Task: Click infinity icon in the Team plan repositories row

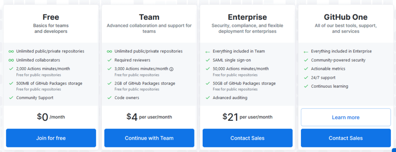Action: click(x=109, y=51)
